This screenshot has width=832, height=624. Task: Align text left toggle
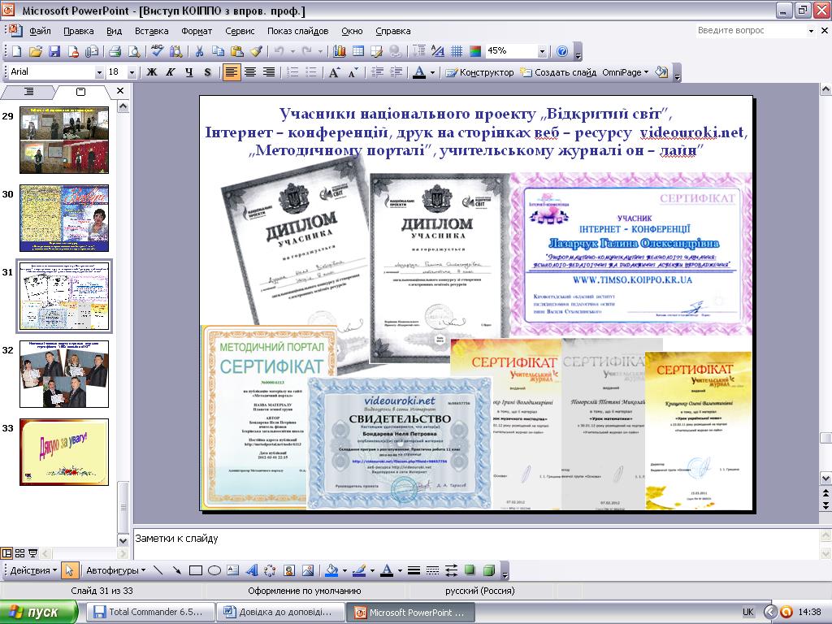232,72
